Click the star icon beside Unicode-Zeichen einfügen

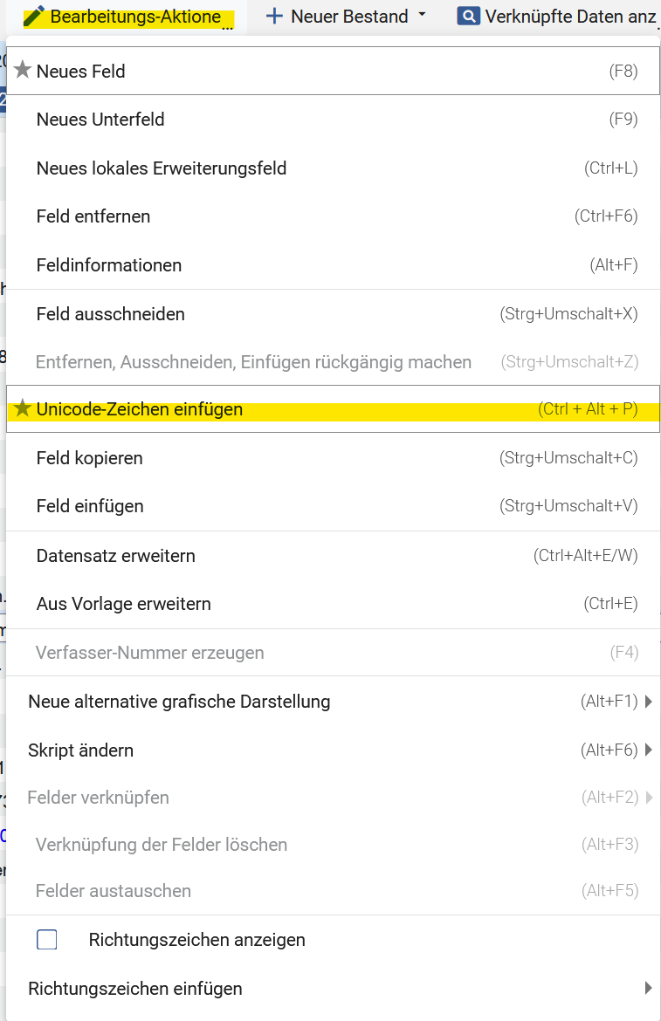[23, 408]
